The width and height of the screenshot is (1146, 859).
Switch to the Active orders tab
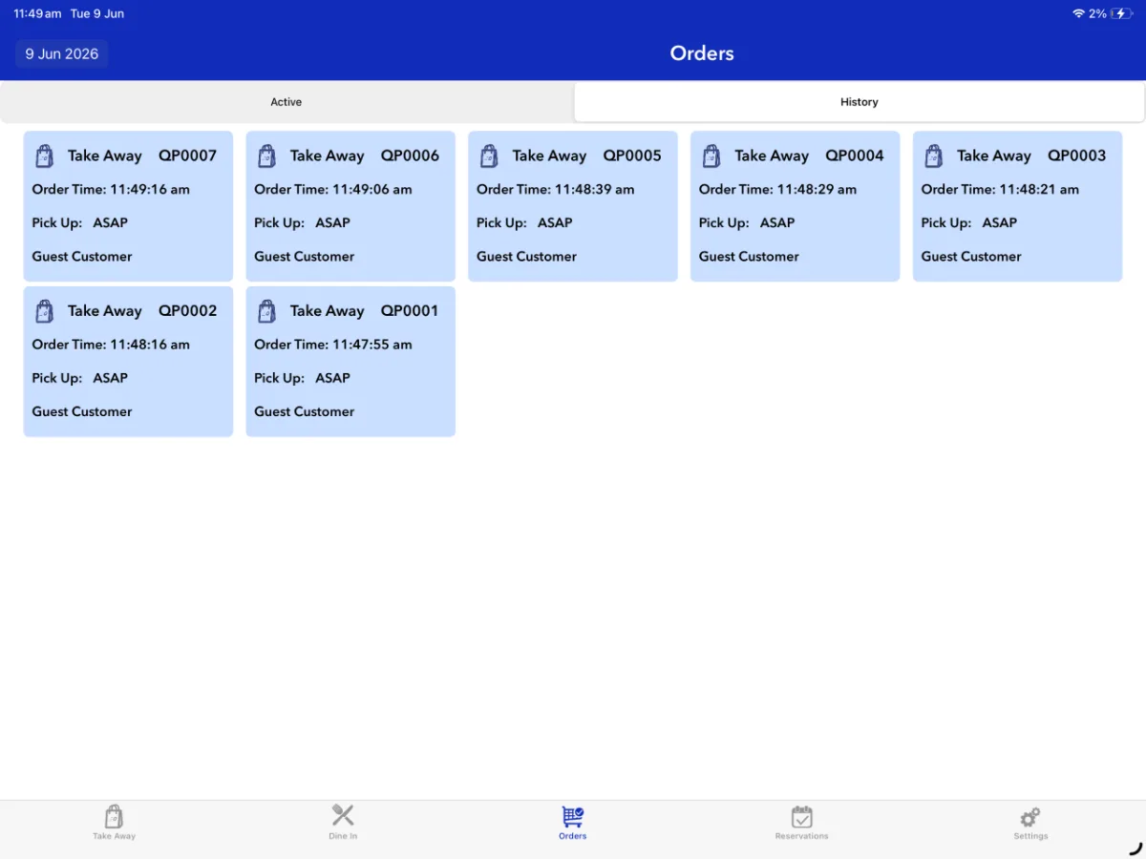click(286, 102)
